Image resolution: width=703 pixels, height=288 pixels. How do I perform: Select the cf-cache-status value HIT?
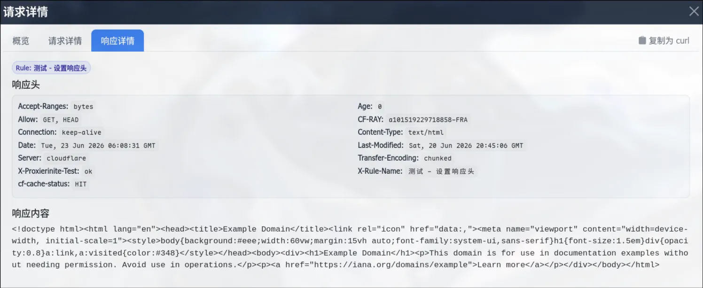[x=81, y=184]
